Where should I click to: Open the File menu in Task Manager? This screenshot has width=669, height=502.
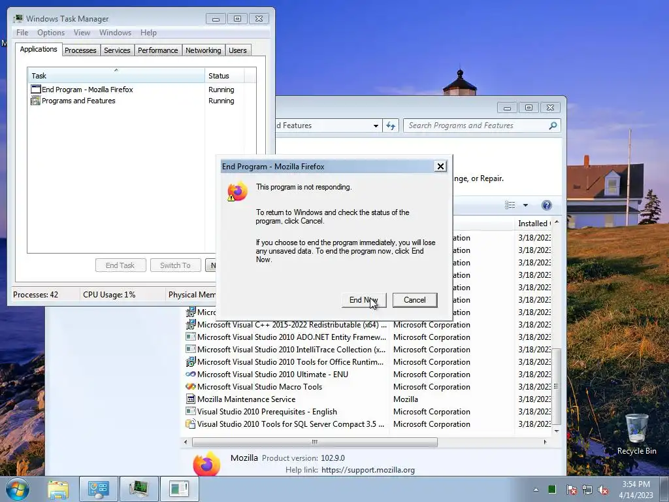[22, 33]
